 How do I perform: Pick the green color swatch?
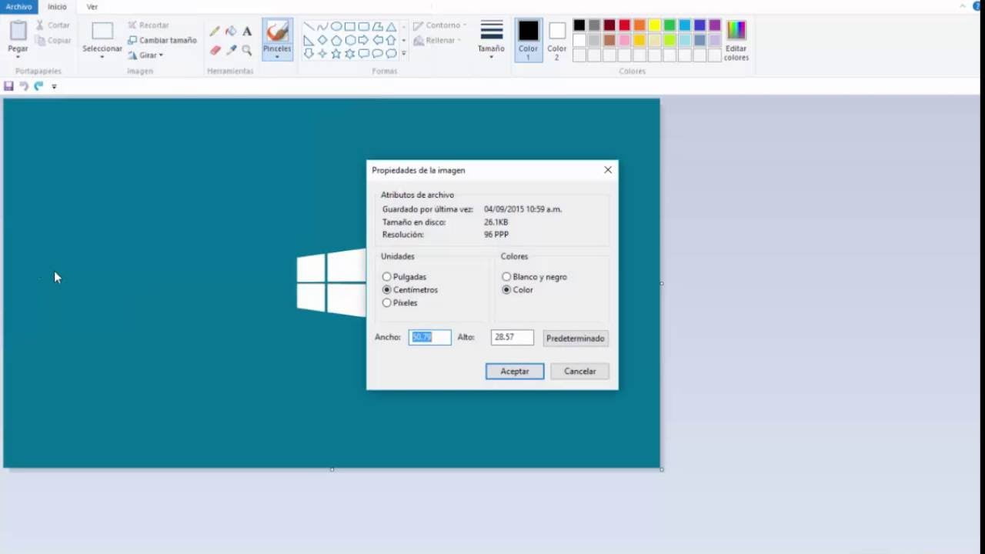[669, 25]
